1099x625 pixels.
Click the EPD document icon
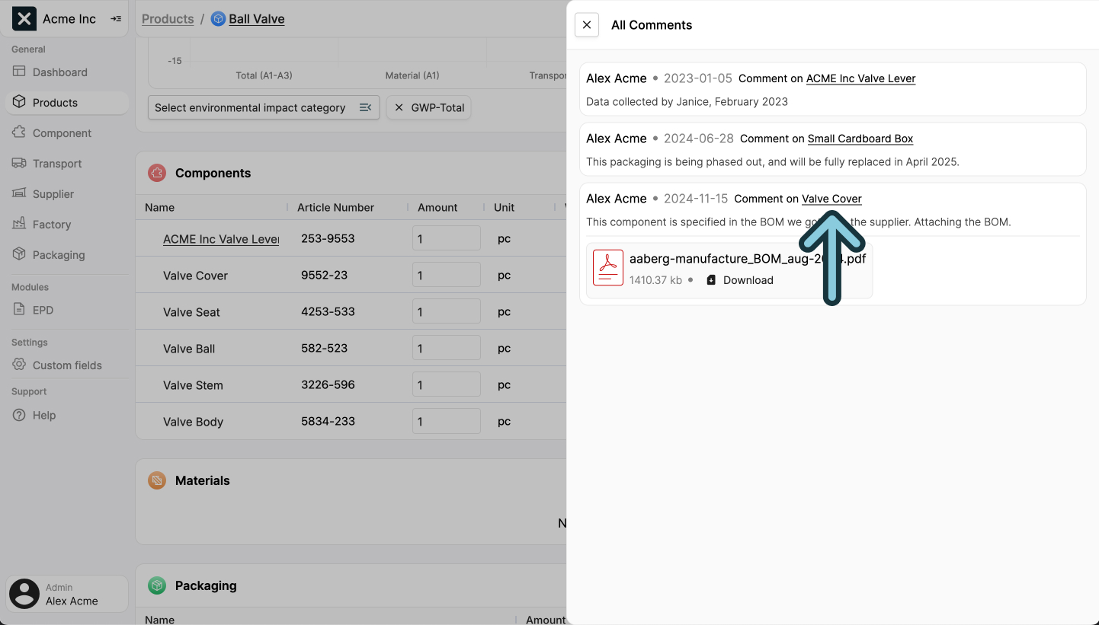click(x=19, y=310)
